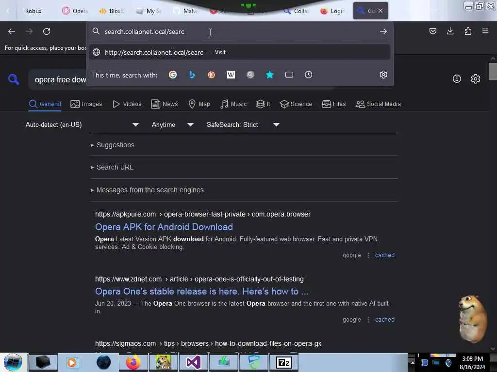The height and width of the screenshot is (372, 497).
Task: Click into the address bar text
Action: click(144, 31)
